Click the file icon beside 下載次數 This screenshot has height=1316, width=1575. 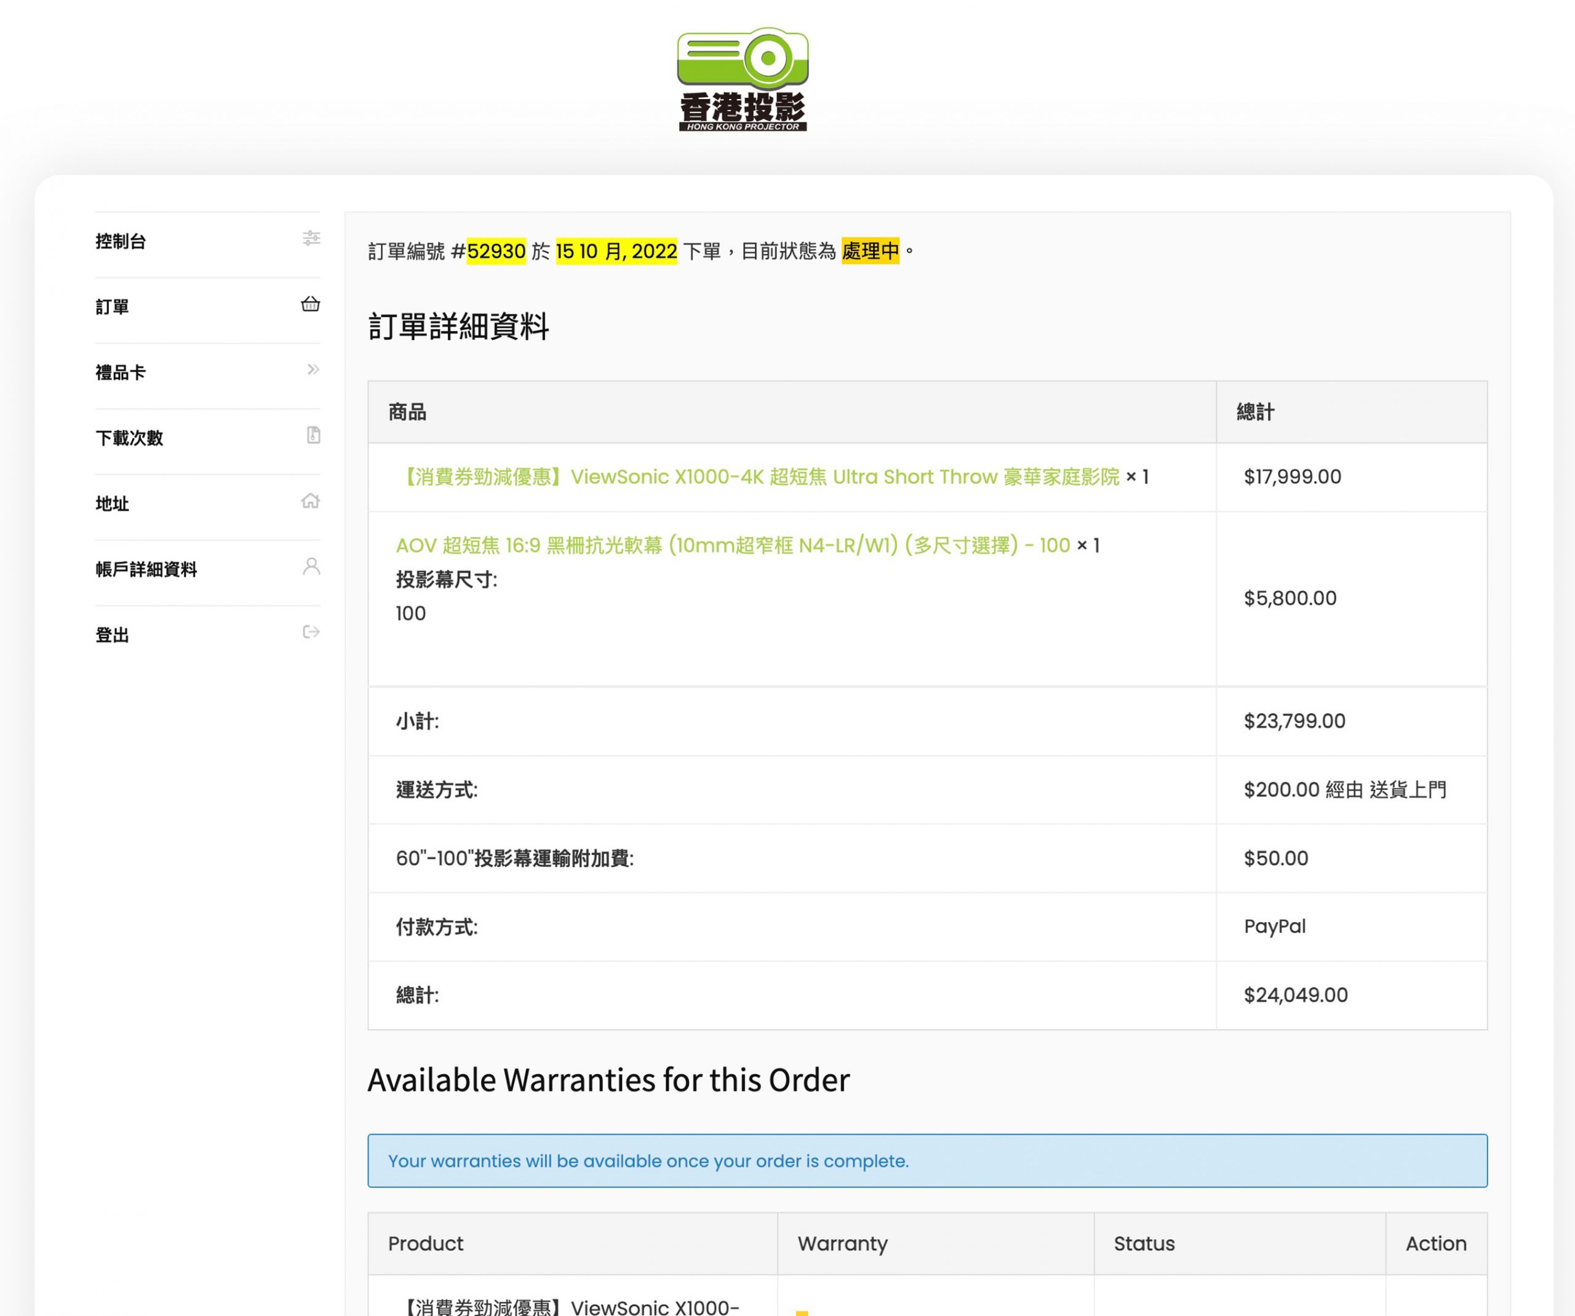[314, 435]
